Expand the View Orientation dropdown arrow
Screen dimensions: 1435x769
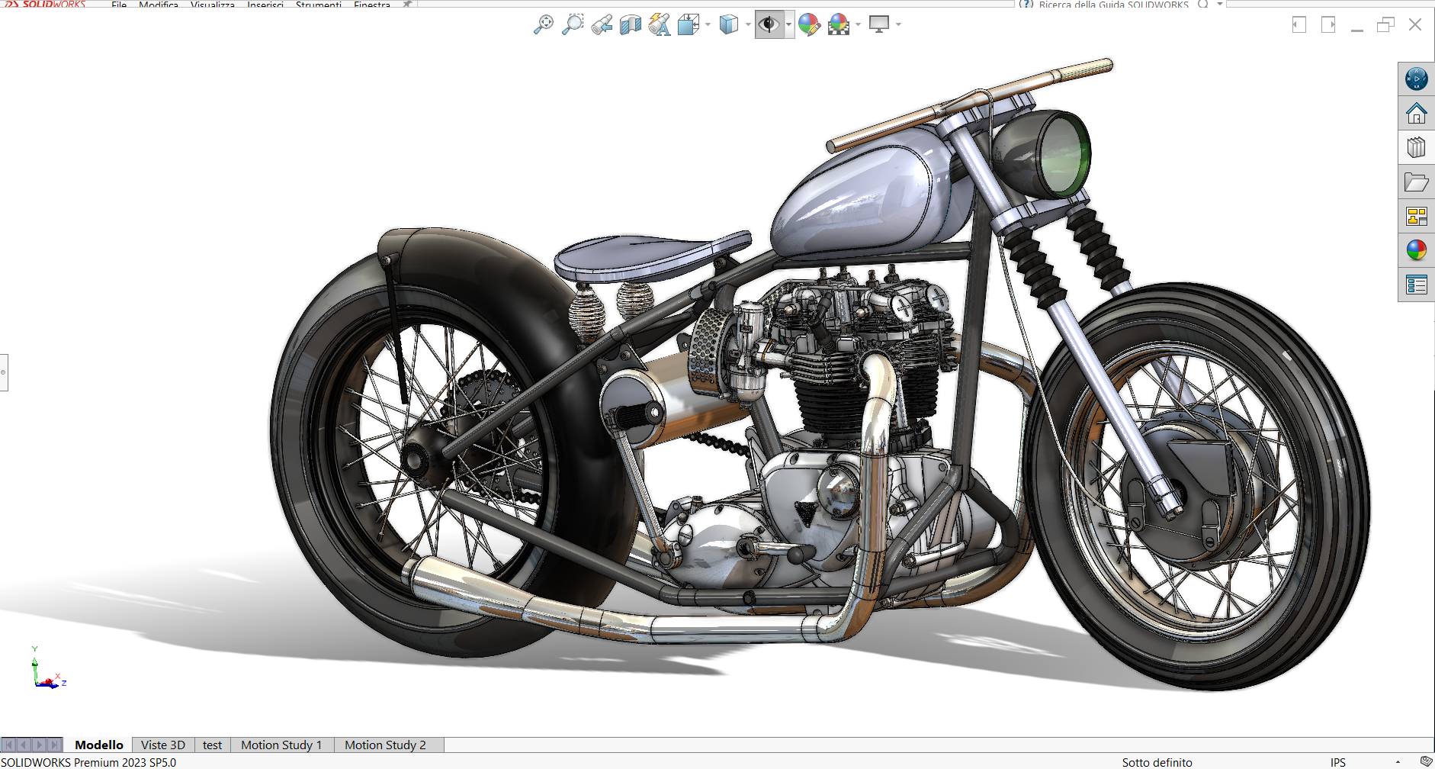(x=708, y=24)
